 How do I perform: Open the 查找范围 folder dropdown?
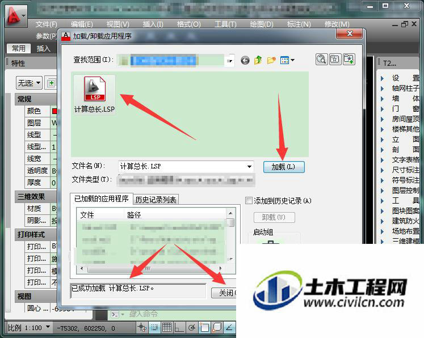[229, 61]
